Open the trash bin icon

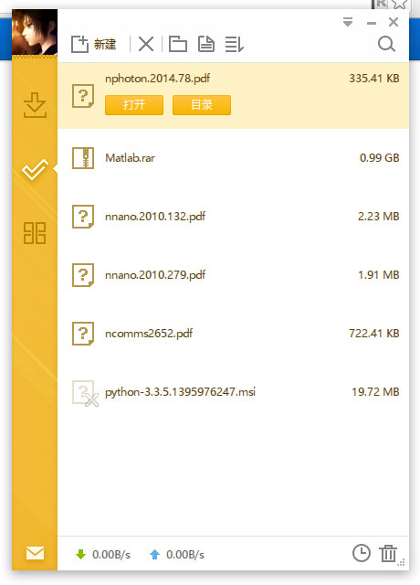388,553
